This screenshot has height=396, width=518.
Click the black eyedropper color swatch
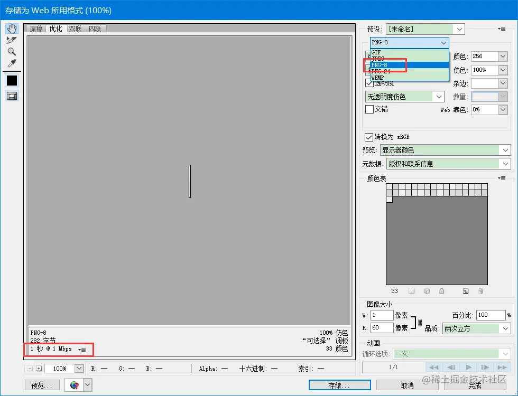12,80
